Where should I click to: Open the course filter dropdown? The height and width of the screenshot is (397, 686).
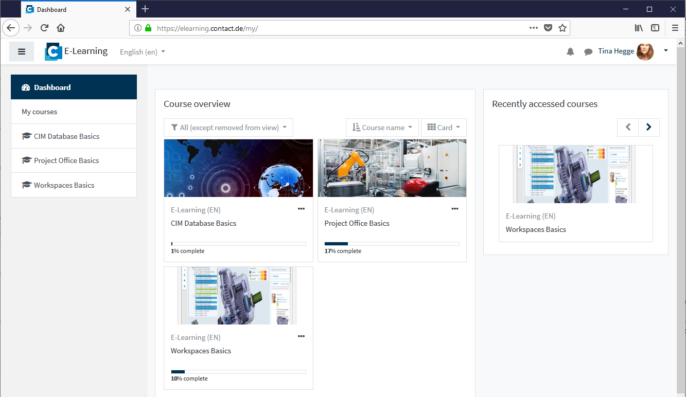(x=228, y=128)
